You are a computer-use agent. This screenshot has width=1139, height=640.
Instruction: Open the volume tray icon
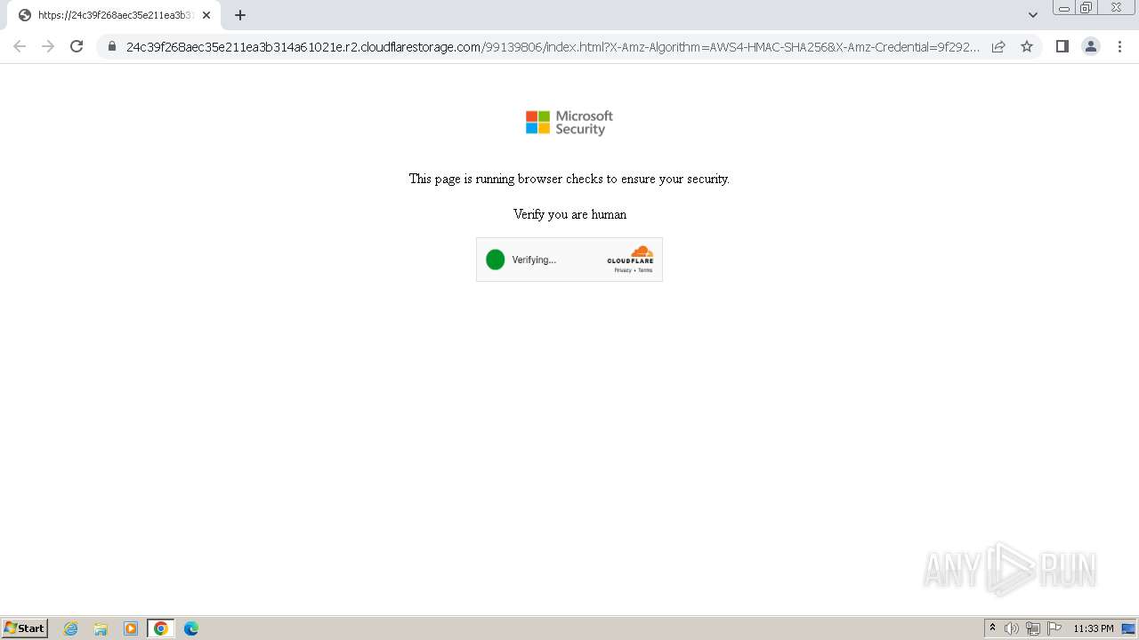[1012, 628]
